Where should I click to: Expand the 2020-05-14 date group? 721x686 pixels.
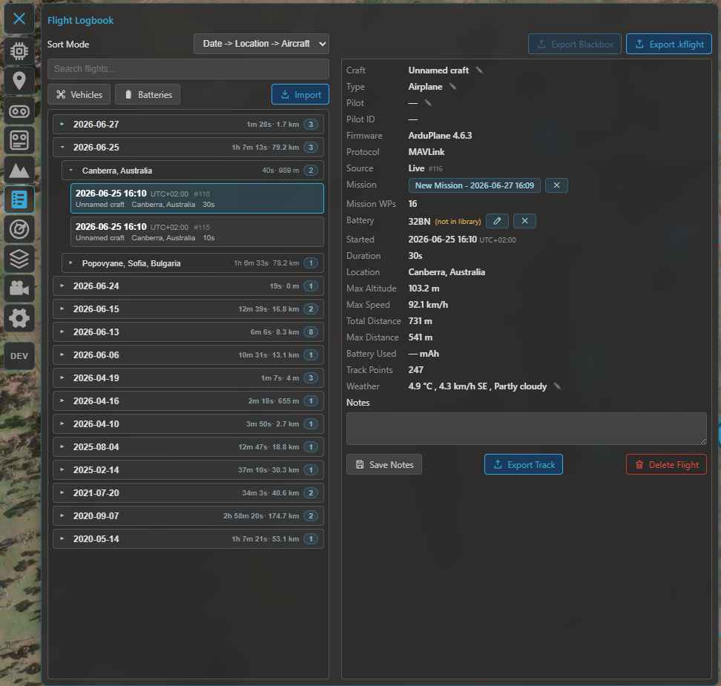pyautogui.click(x=188, y=539)
